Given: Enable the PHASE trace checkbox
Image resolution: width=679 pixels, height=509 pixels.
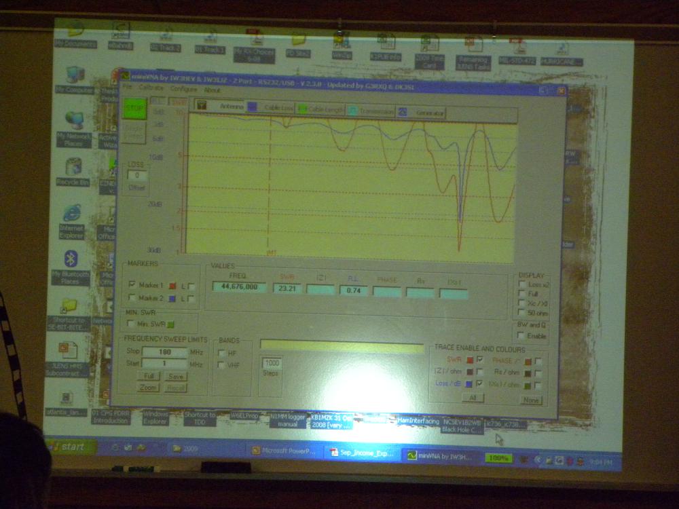Looking at the screenshot, I should (x=538, y=361).
